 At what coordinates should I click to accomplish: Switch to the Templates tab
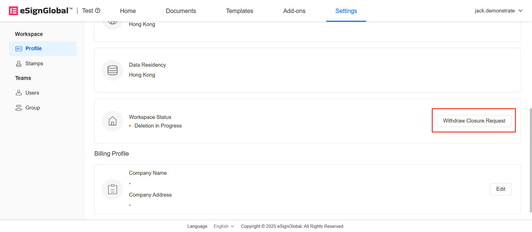(239, 11)
